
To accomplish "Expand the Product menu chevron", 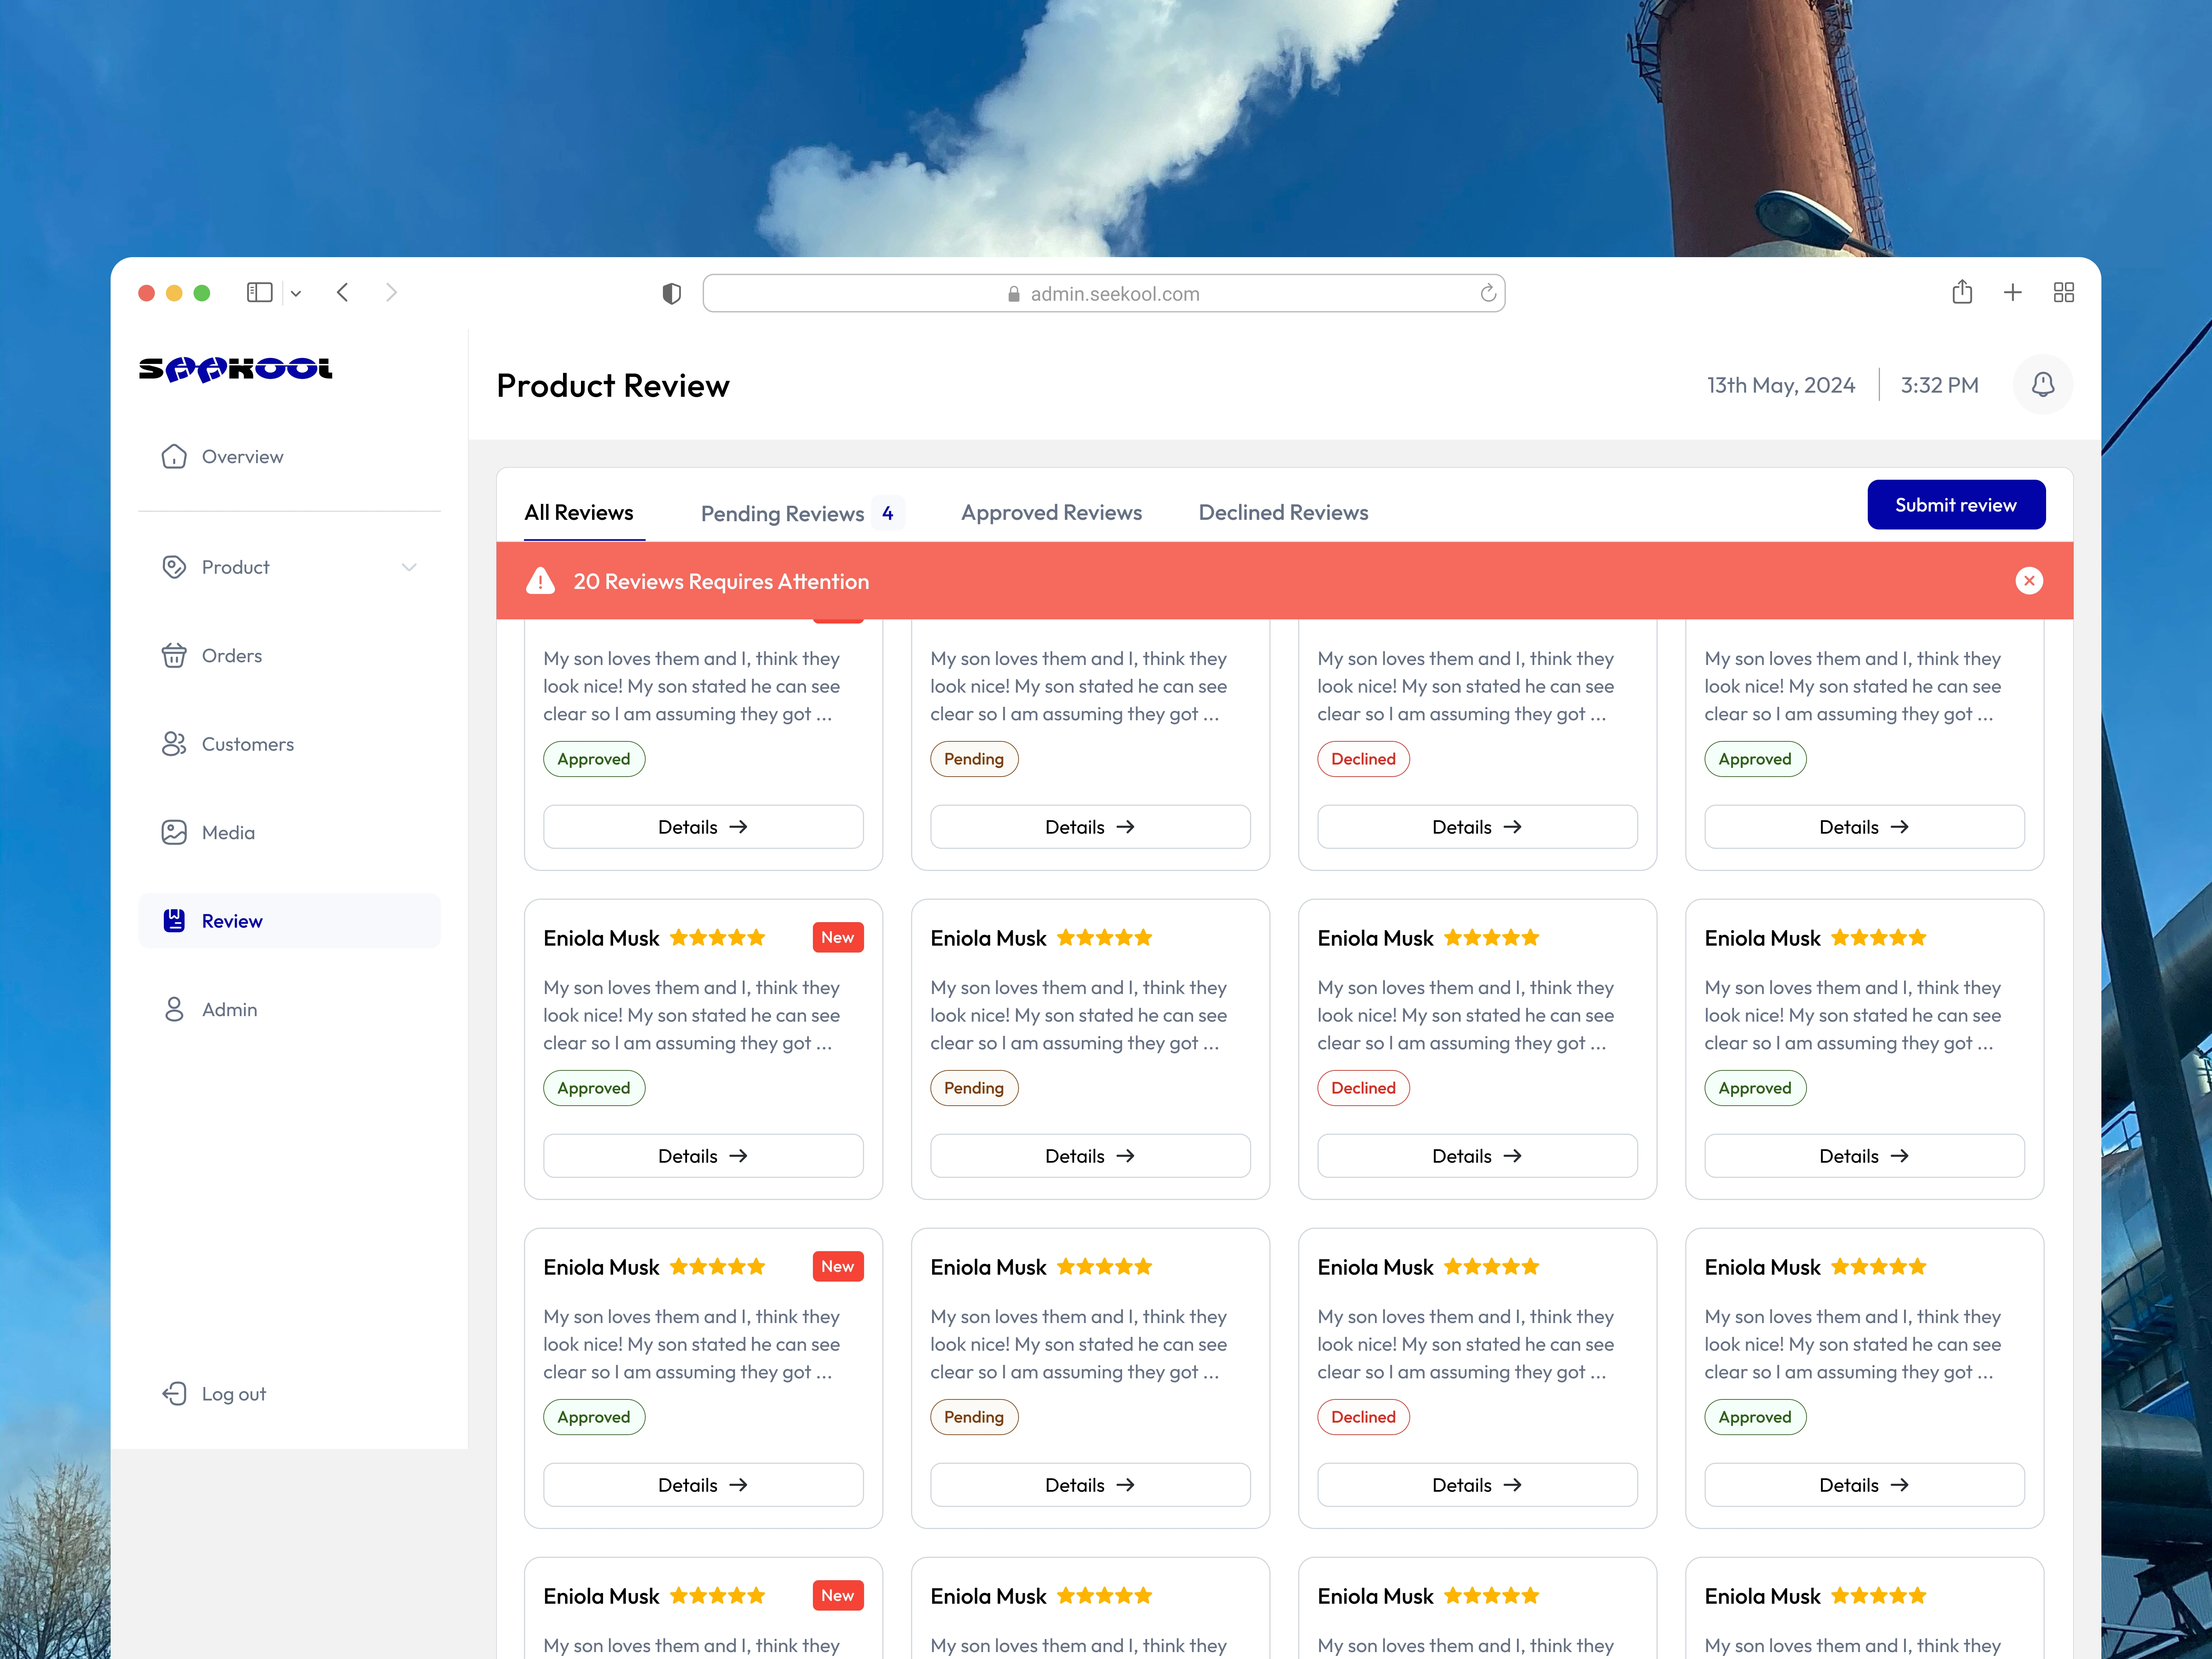I will pyautogui.click(x=409, y=567).
